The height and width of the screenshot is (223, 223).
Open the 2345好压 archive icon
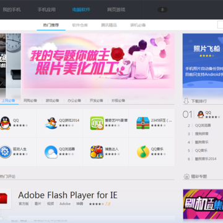143,123
